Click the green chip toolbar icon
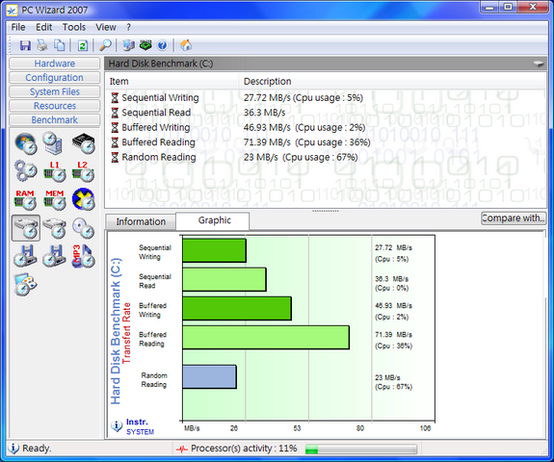 [x=145, y=45]
